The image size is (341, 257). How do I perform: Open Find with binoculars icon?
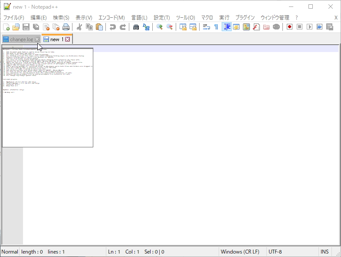(x=136, y=27)
